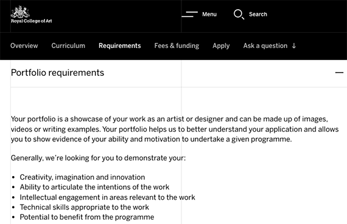
Task: Open the Curriculum tab
Action: point(68,46)
